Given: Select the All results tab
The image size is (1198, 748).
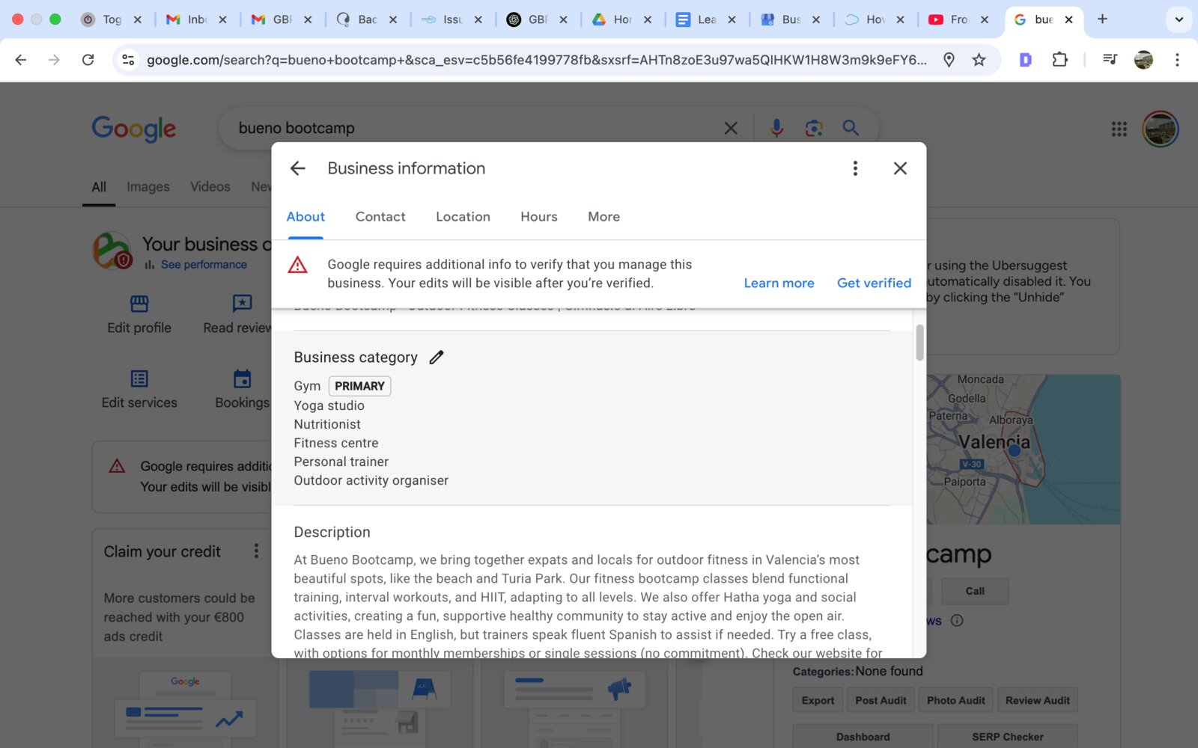Looking at the screenshot, I should (x=99, y=187).
